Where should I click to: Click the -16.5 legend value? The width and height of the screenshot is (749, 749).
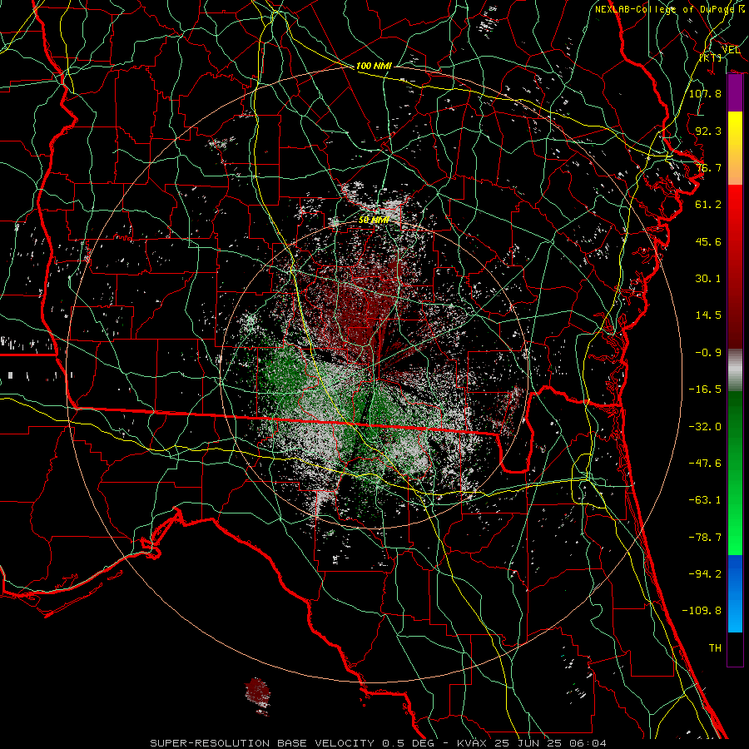click(705, 389)
